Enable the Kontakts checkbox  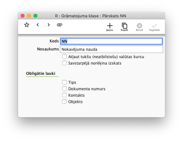coord(64,95)
